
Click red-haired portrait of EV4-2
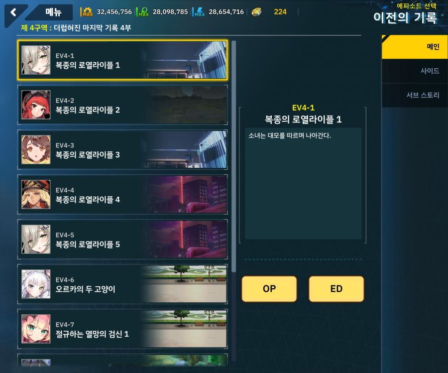click(x=36, y=105)
